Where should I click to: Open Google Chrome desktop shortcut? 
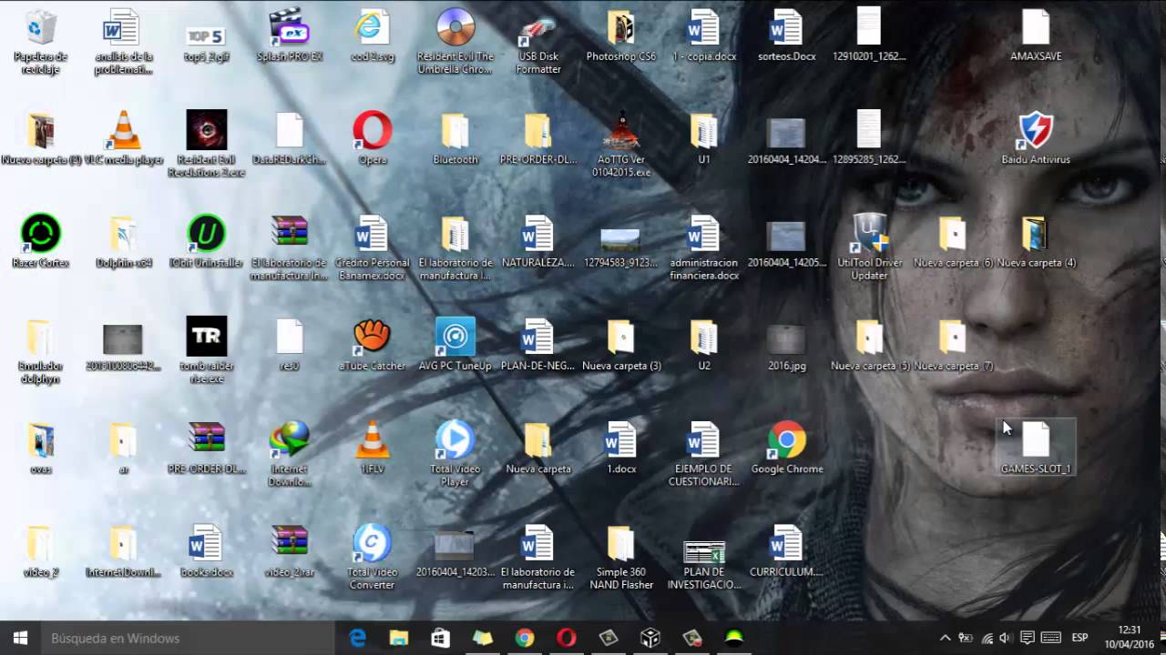[x=787, y=448]
